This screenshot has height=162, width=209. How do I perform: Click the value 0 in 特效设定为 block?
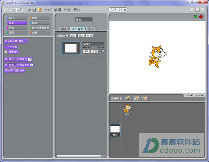tap(31, 65)
